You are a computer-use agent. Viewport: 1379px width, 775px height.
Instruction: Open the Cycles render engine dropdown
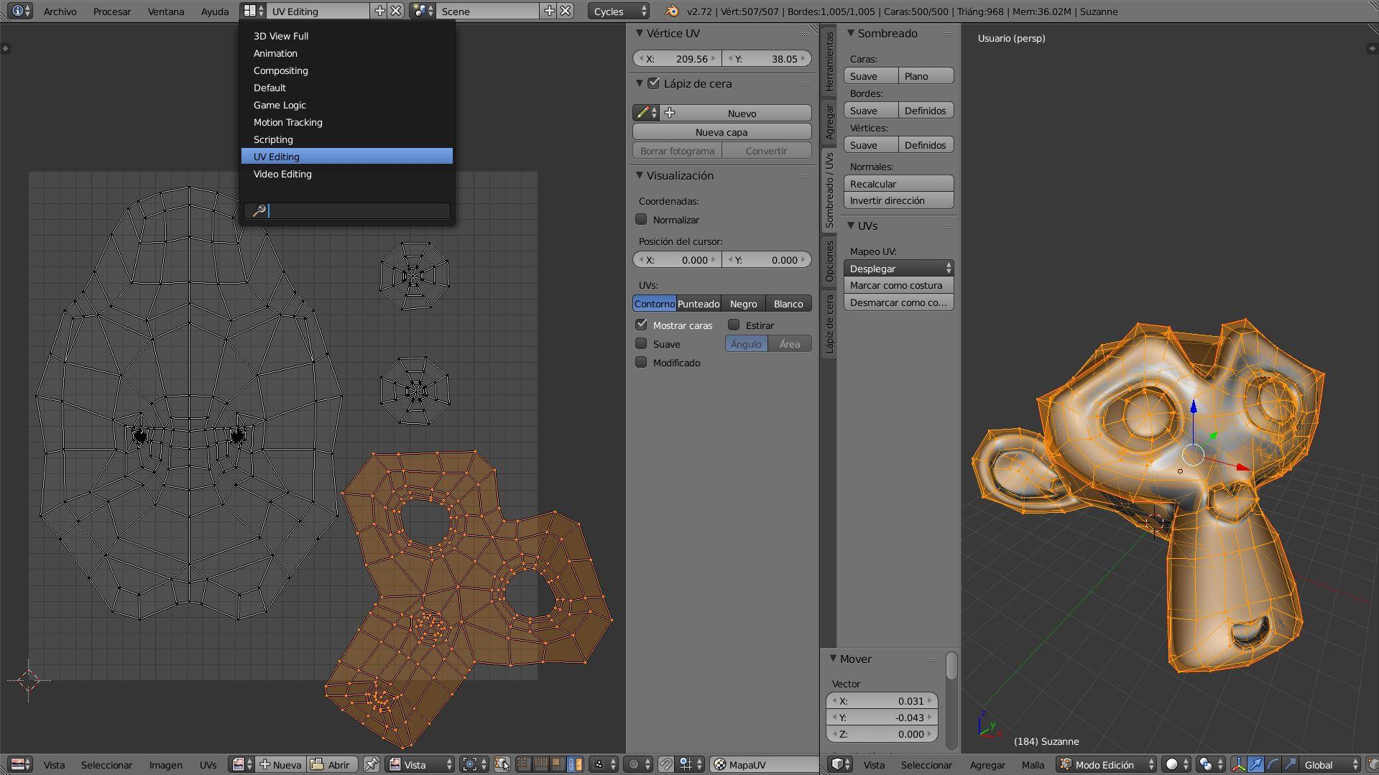619,11
